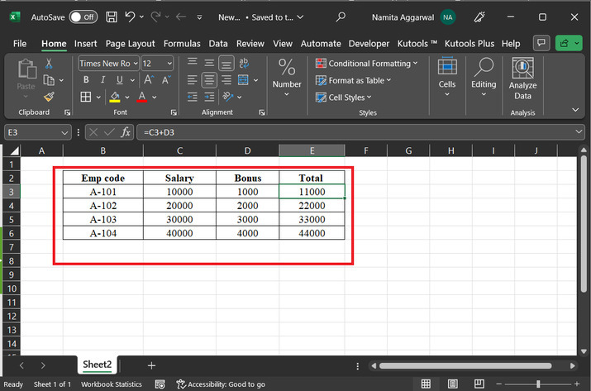Click the Undo arrow icon

tap(131, 17)
